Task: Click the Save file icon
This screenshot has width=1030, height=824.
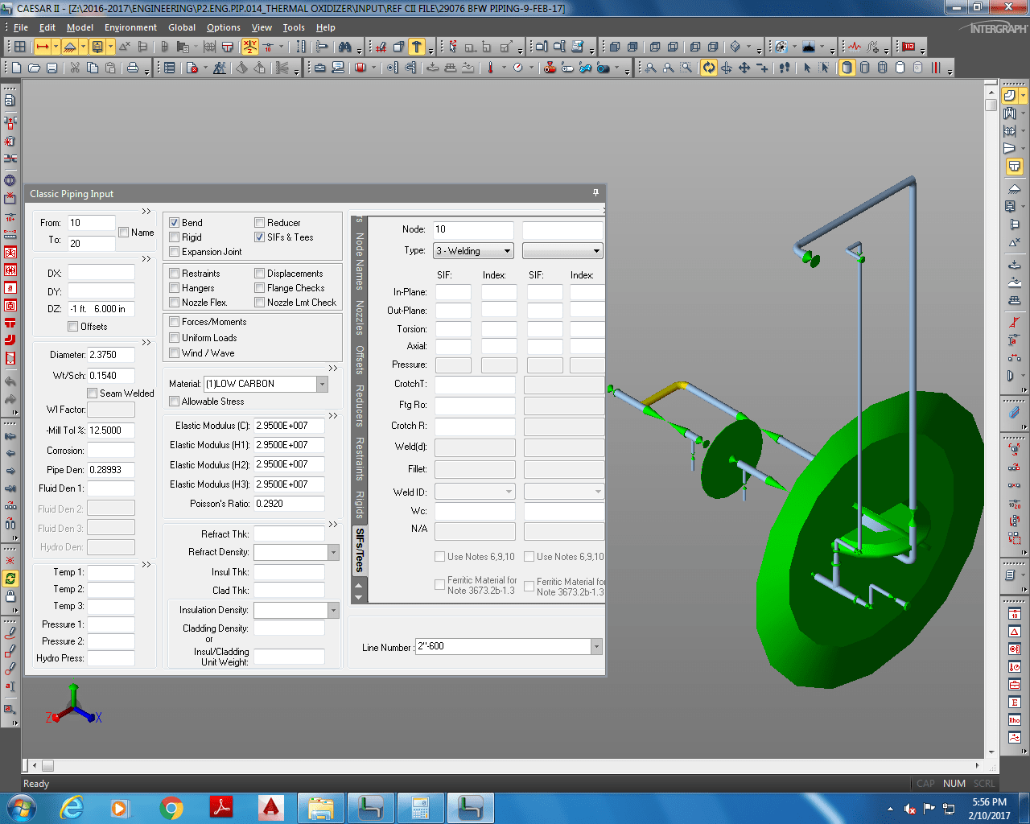Action: click(x=51, y=68)
